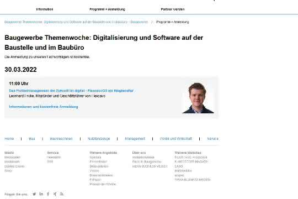Open Management in footer navigation

coord(135,139)
